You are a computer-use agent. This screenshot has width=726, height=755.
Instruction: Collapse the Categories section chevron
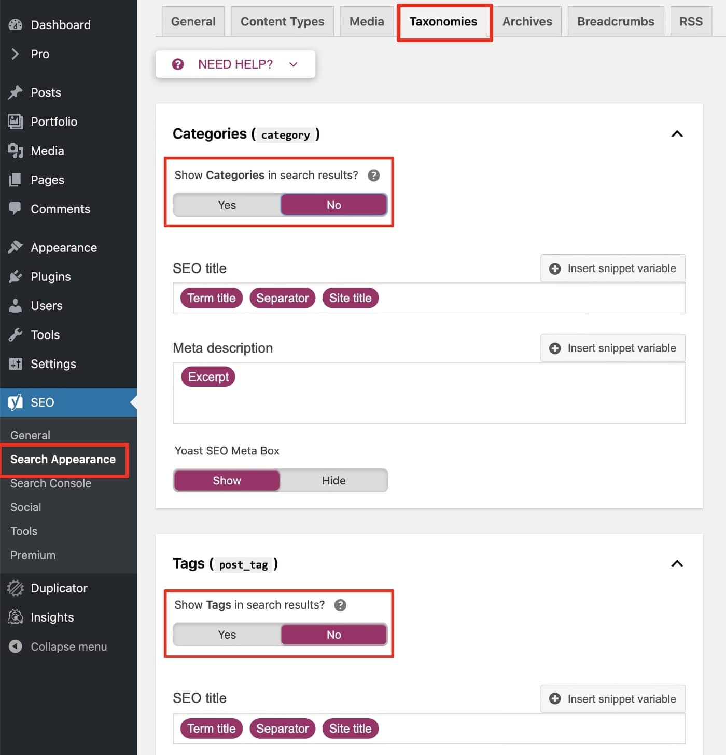(677, 134)
